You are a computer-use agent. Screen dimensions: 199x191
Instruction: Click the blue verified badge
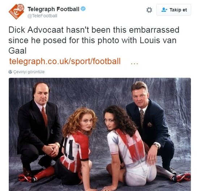pyautogui.click(x=83, y=9)
